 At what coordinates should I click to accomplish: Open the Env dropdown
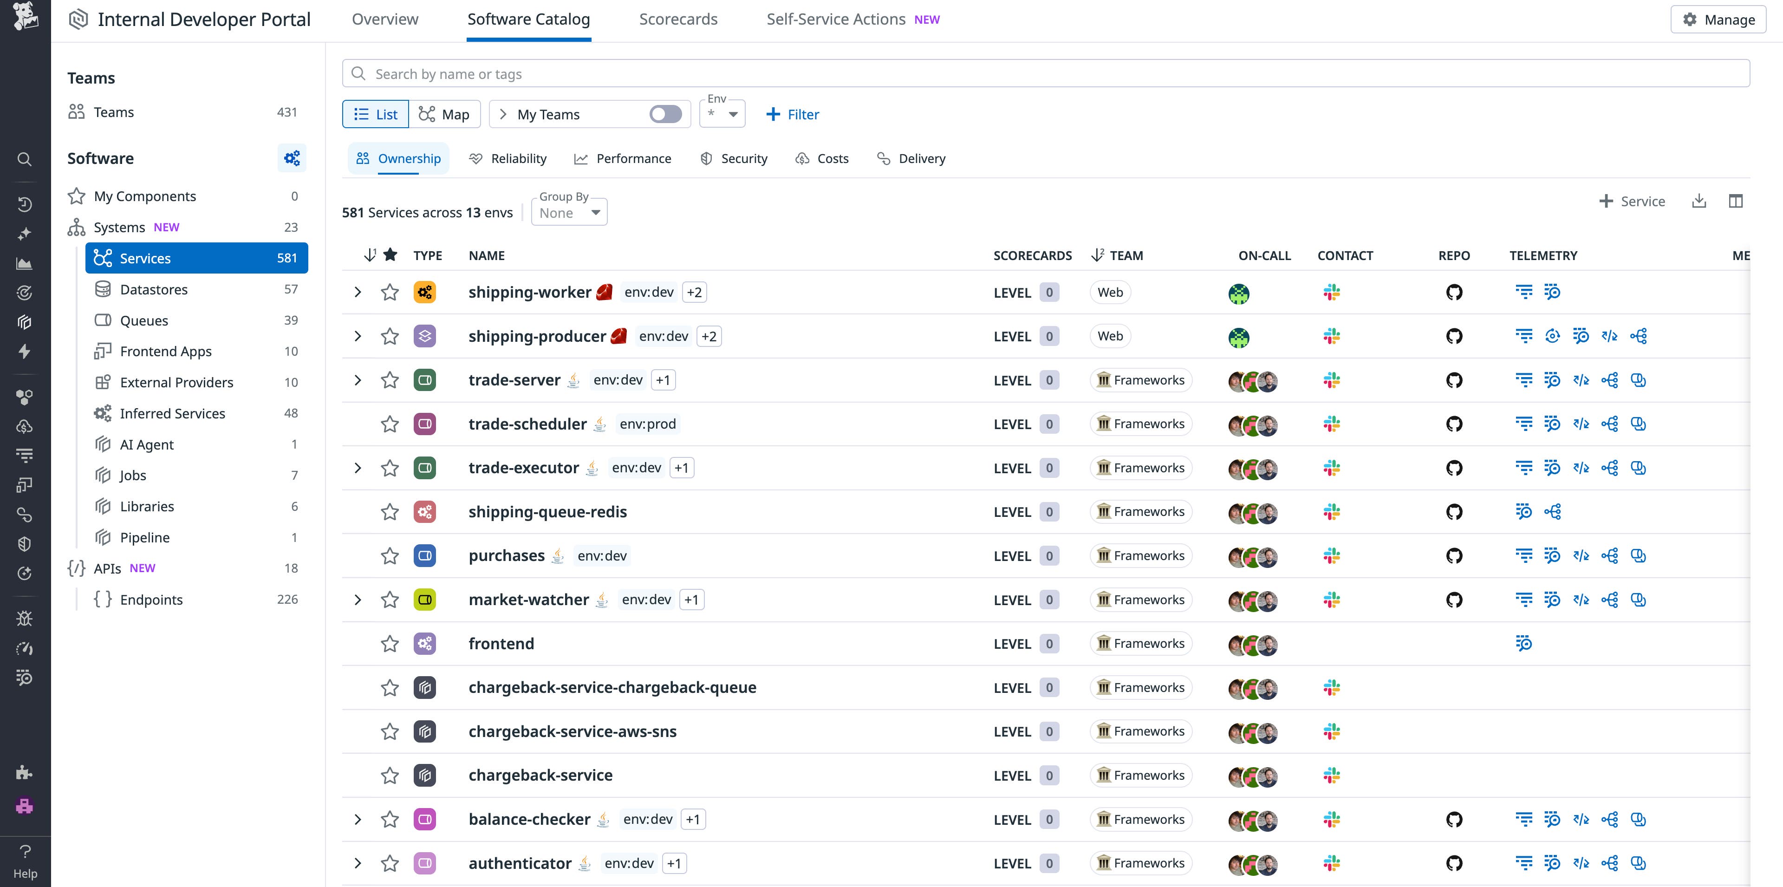coord(722,114)
